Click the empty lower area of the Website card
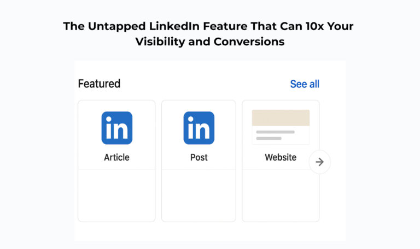 click(x=281, y=195)
